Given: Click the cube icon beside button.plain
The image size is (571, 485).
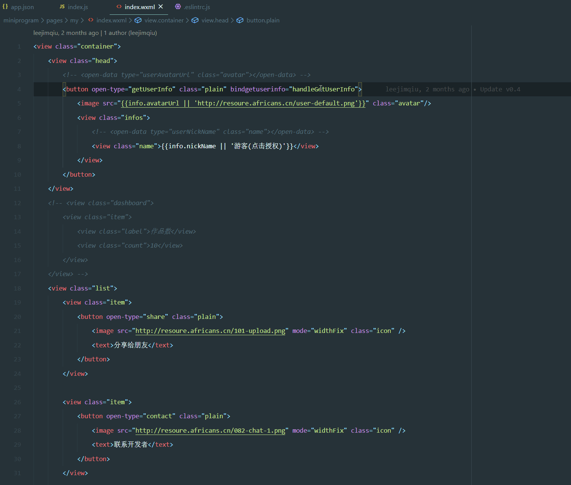Looking at the screenshot, I should pyautogui.click(x=240, y=20).
